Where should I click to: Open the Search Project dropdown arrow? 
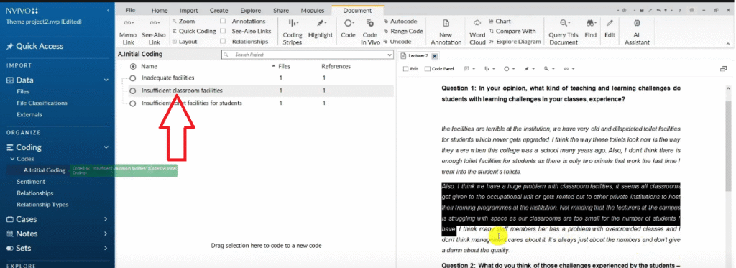pos(390,55)
